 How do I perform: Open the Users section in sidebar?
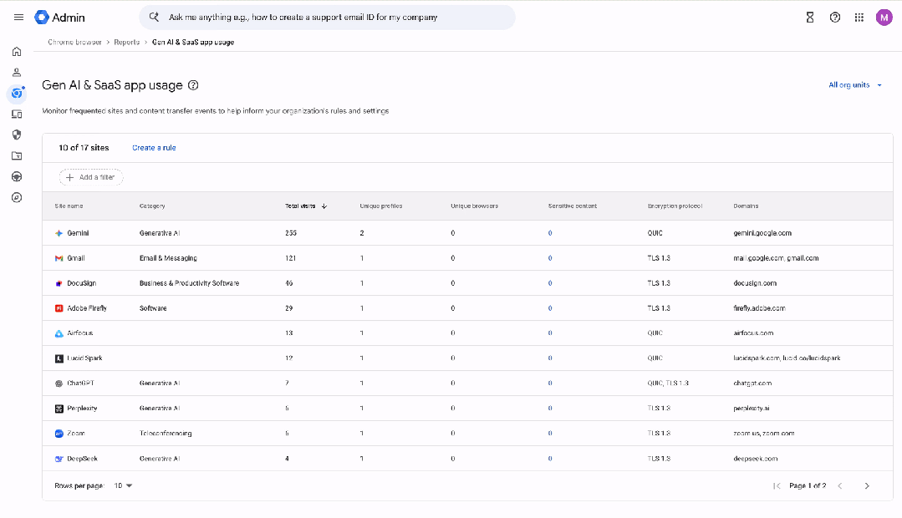pyautogui.click(x=17, y=72)
